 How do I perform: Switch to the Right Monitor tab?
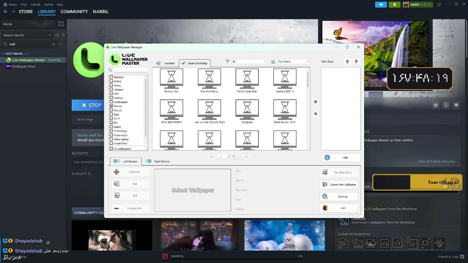click(158, 161)
